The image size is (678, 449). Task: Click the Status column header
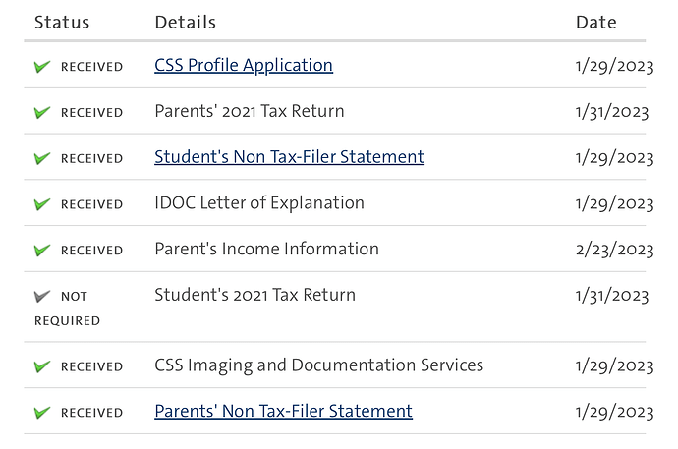point(62,22)
